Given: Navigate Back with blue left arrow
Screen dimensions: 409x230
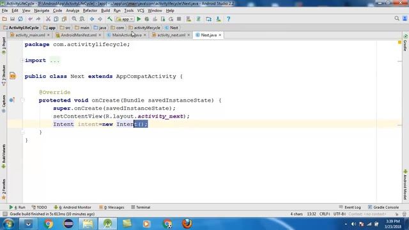Looking at the screenshot, I should click(x=92, y=19).
